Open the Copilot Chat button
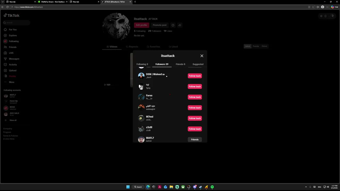 (x=334, y=7)
